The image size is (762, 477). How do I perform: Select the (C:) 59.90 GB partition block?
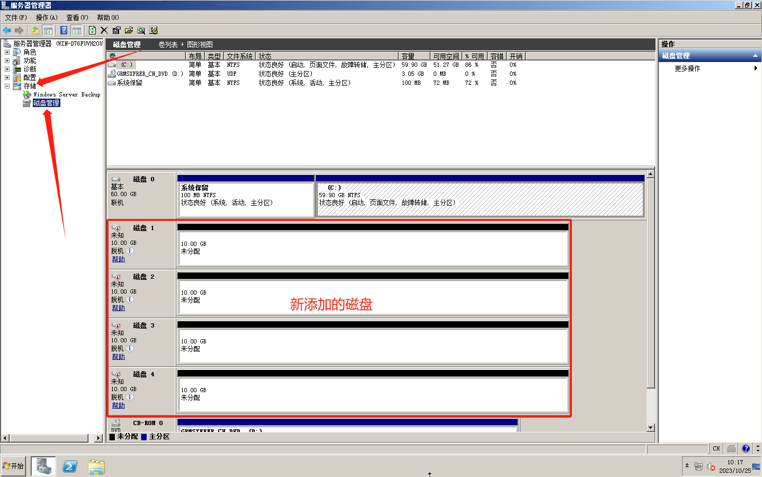pyautogui.click(x=480, y=199)
